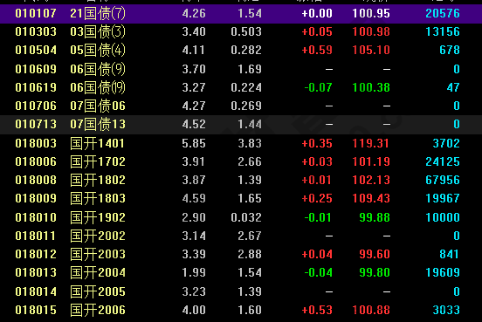This screenshot has height=322, width=482.
Task: Open 国开1401 bond quote
Action: pyautogui.click(x=241, y=143)
